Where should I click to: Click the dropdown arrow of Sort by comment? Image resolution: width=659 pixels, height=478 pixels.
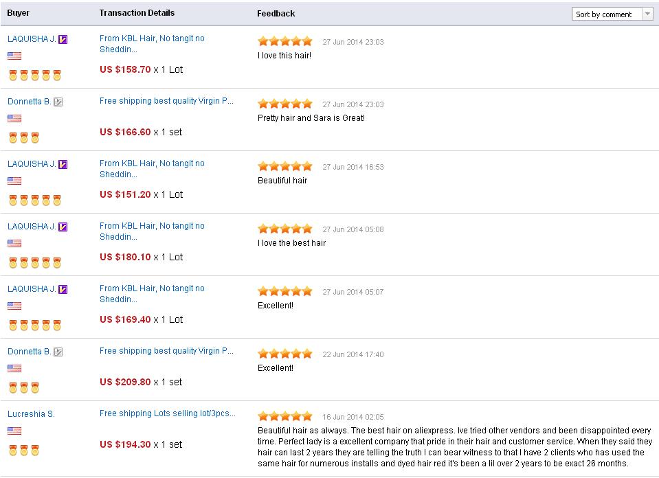tap(647, 14)
